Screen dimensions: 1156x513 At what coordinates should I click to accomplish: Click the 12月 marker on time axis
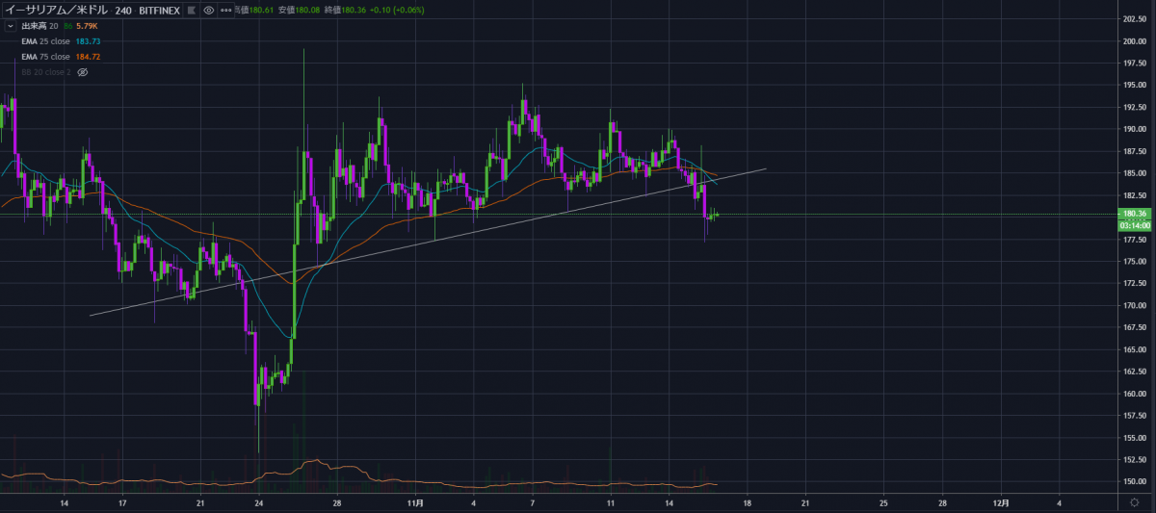[x=1001, y=502]
